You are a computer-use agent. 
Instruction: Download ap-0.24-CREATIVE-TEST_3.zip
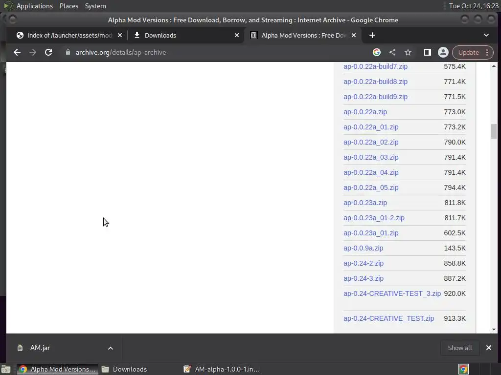(392, 293)
